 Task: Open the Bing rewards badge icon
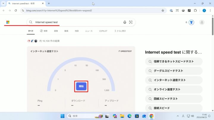(192, 22)
